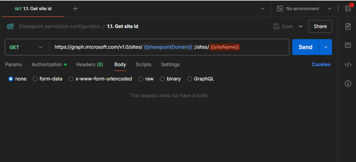
Task: Open the Cookies link
Action: (321, 65)
